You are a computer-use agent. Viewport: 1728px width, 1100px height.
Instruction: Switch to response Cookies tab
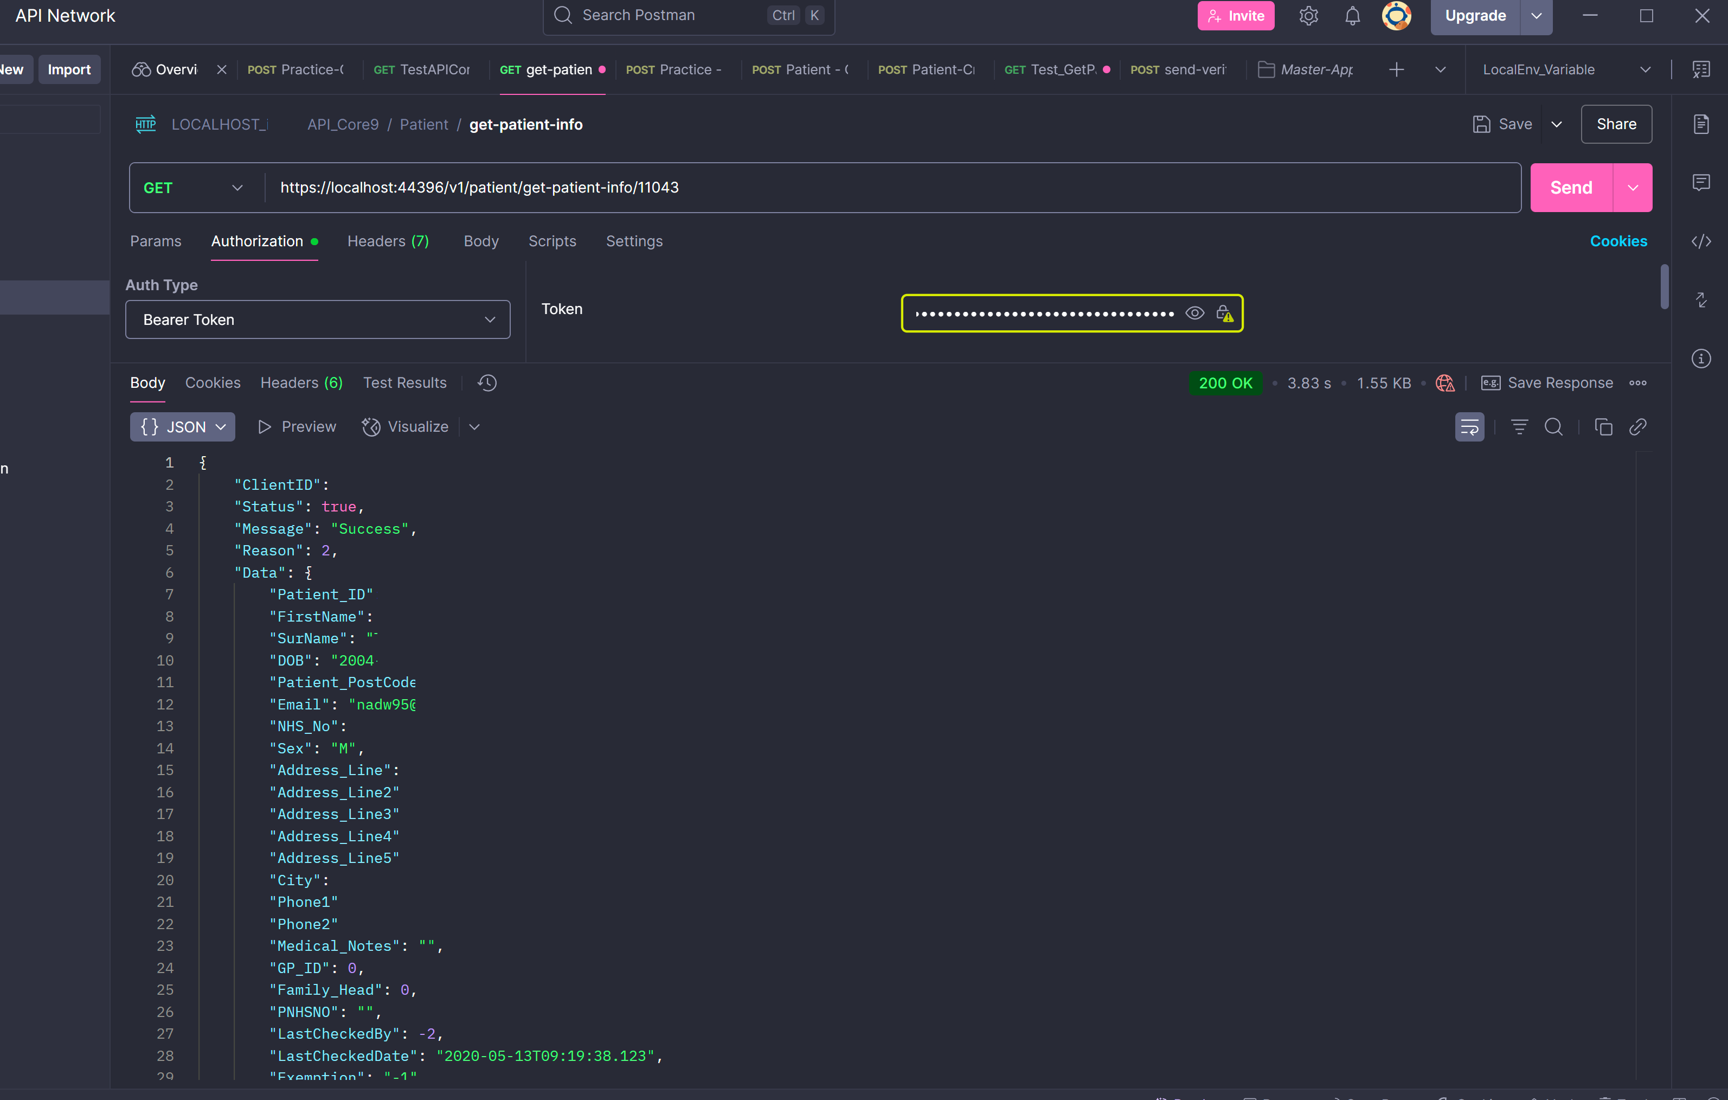tap(213, 383)
